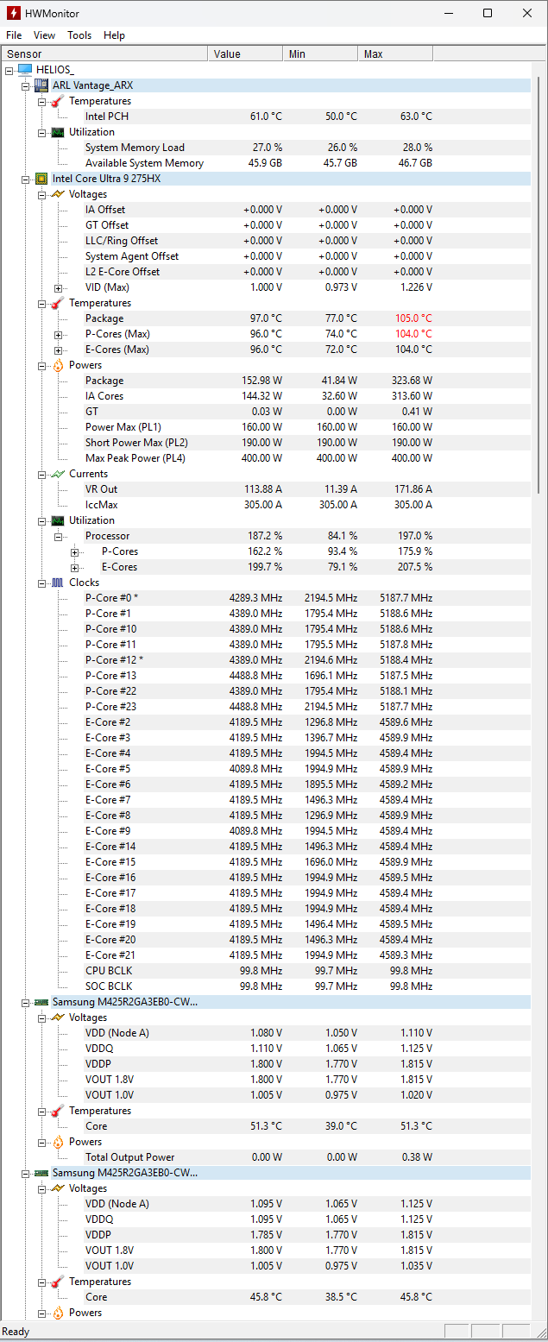Collapse the Processor utilization entry

[58, 536]
